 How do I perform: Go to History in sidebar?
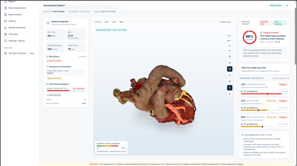(x=12, y=21)
